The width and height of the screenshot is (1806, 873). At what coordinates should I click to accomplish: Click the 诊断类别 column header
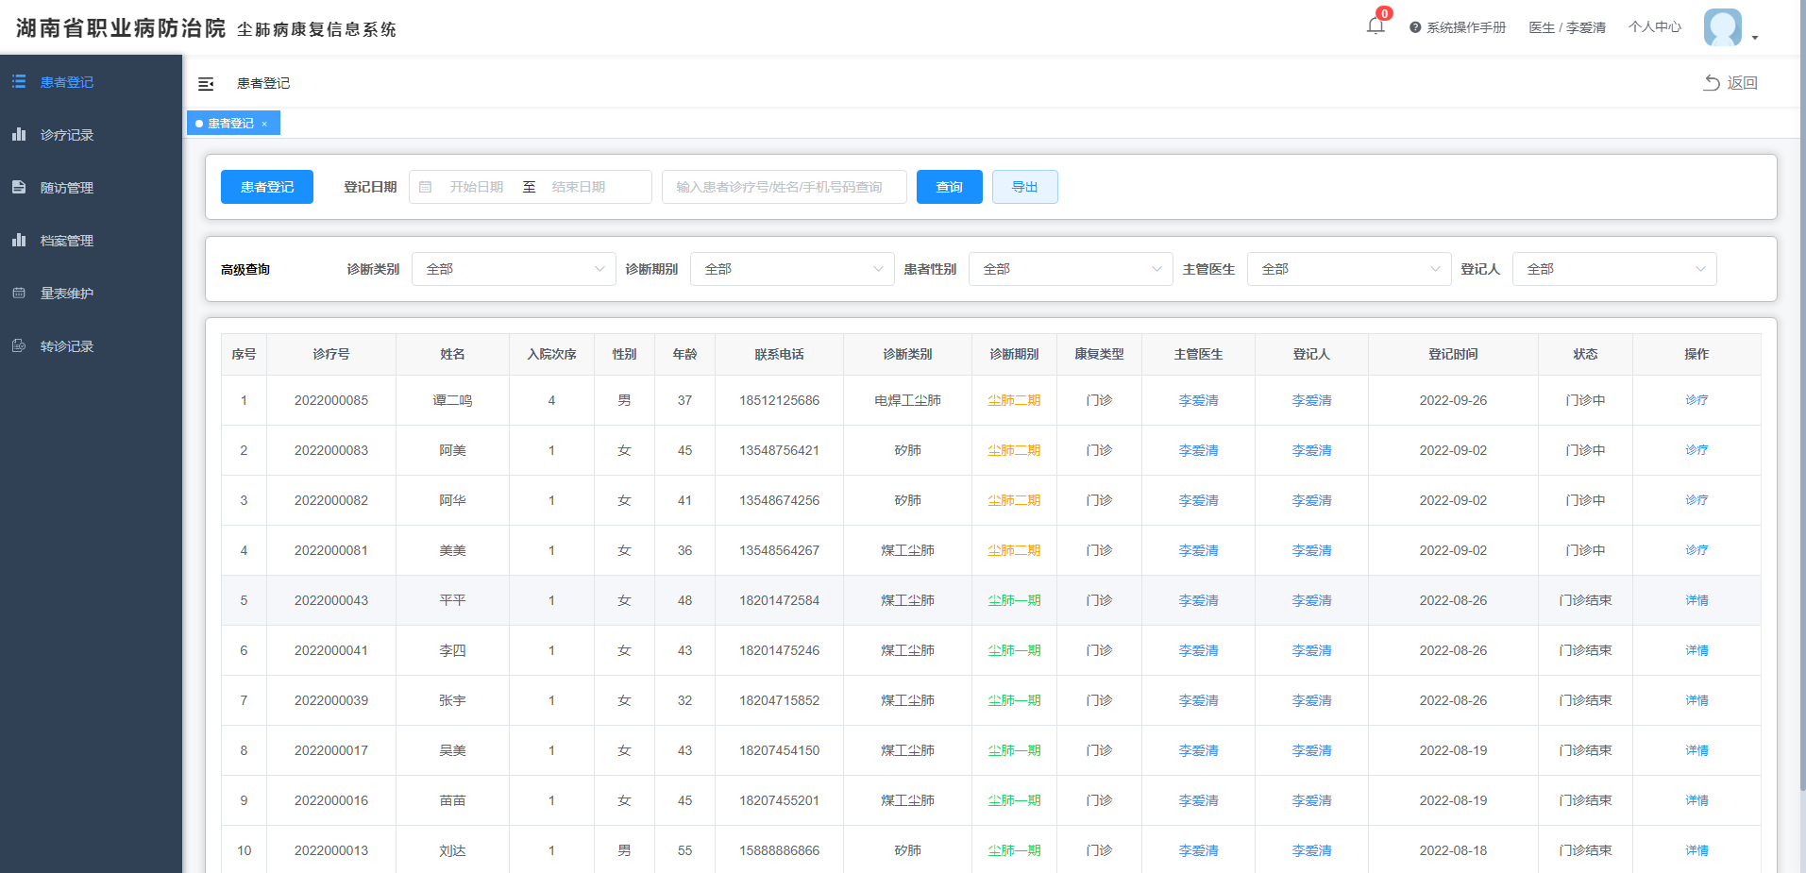pos(907,354)
